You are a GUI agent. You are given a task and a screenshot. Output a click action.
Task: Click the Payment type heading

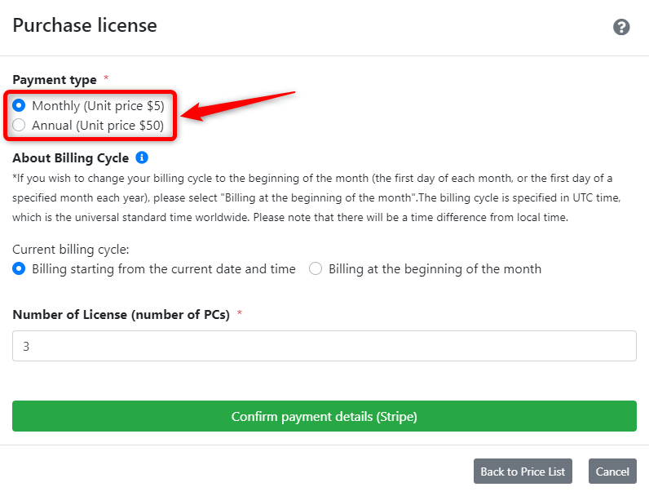coord(55,79)
